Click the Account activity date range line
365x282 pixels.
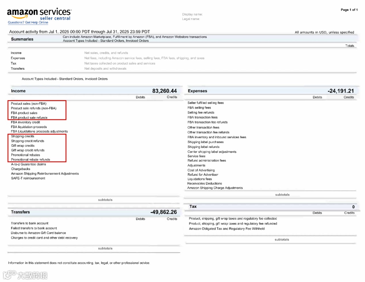[79, 32]
